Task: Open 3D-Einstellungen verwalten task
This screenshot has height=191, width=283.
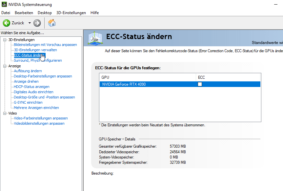Action: tap(35, 50)
